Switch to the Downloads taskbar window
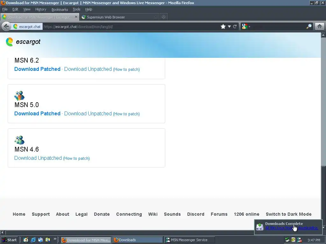 (x=138, y=240)
